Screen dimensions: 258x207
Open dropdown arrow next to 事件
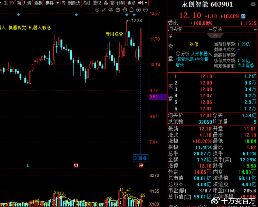[58, 3]
